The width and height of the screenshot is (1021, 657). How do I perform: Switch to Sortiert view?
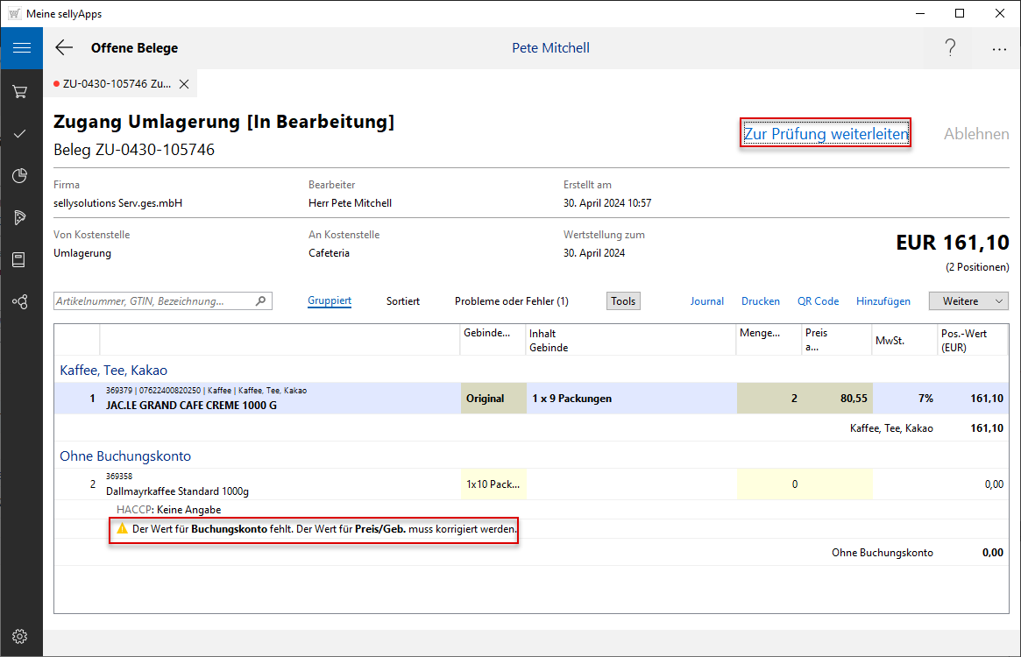click(x=403, y=301)
